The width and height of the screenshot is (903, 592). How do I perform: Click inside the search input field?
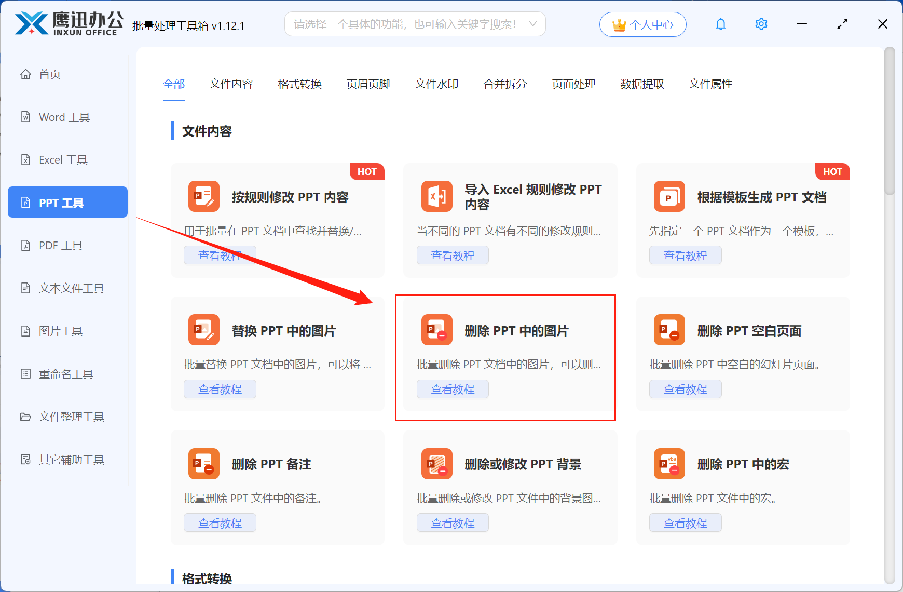[405, 23]
